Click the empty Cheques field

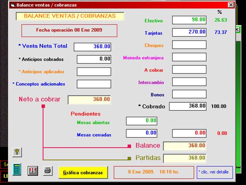tap(189, 45)
